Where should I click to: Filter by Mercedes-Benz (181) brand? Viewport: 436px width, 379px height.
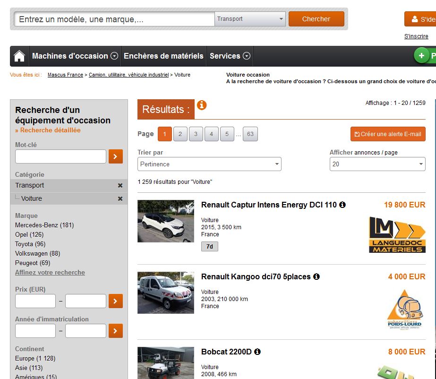[44, 225]
